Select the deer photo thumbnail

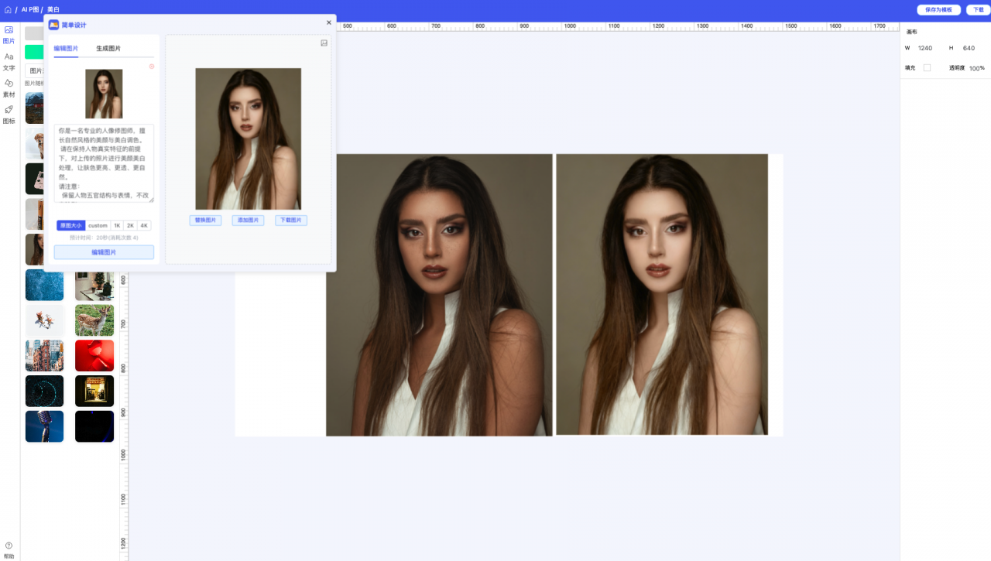(94, 320)
